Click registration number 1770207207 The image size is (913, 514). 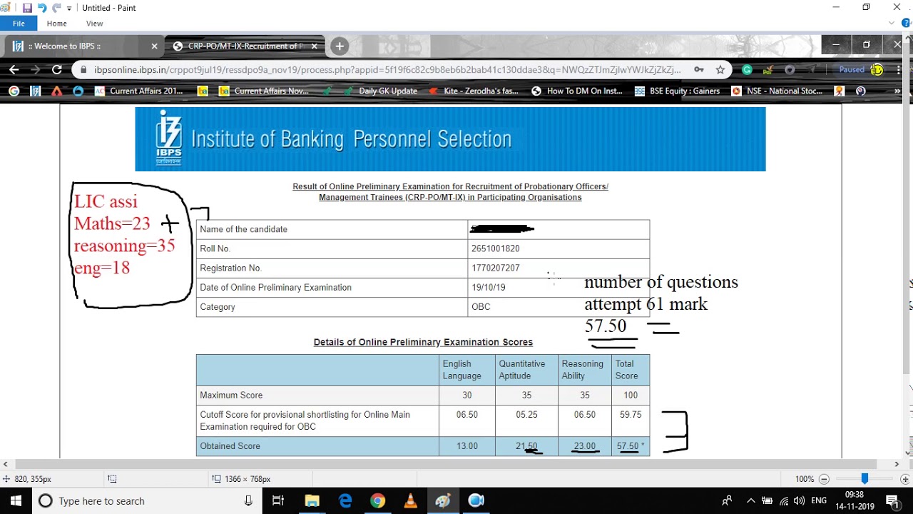tap(495, 268)
